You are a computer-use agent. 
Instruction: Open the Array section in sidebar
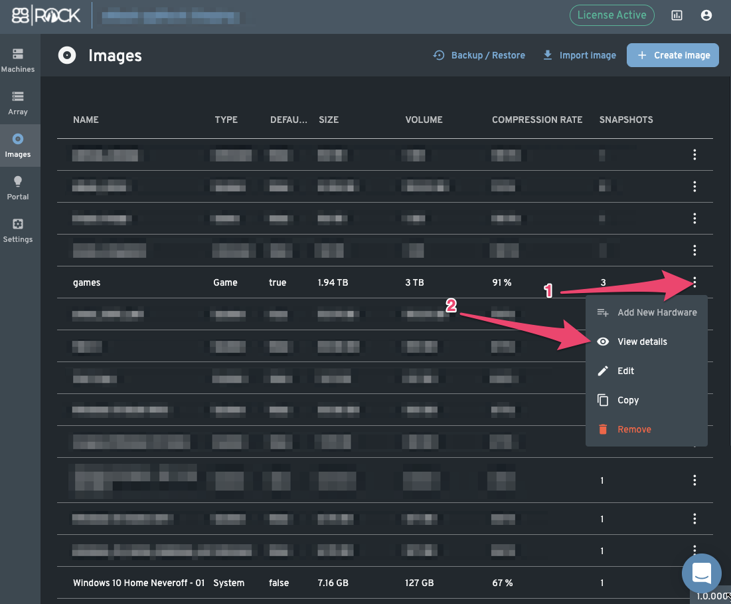pos(18,103)
